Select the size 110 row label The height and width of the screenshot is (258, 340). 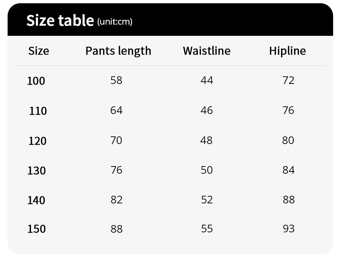(38, 111)
